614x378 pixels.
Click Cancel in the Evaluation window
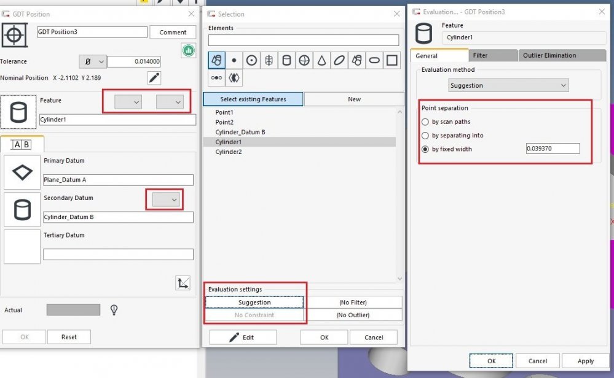click(x=538, y=361)
